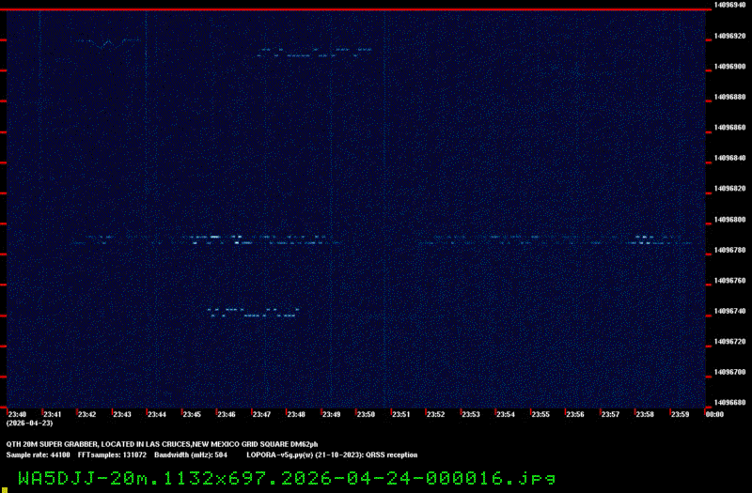Image resolution: width=752 pixels, height=493 pixels.
Task: Click the 23:40 time label
Action: pyautogui.click(x=17, y=414)
